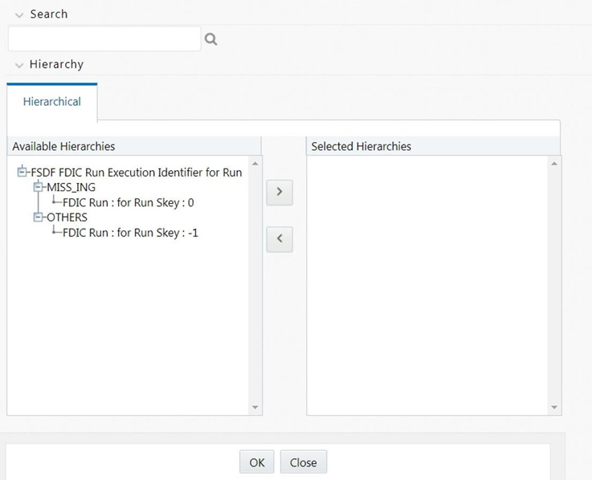
Task: Collapse the FSDF FDIC Run Execution Identifier node
Action: click(22, 172)
